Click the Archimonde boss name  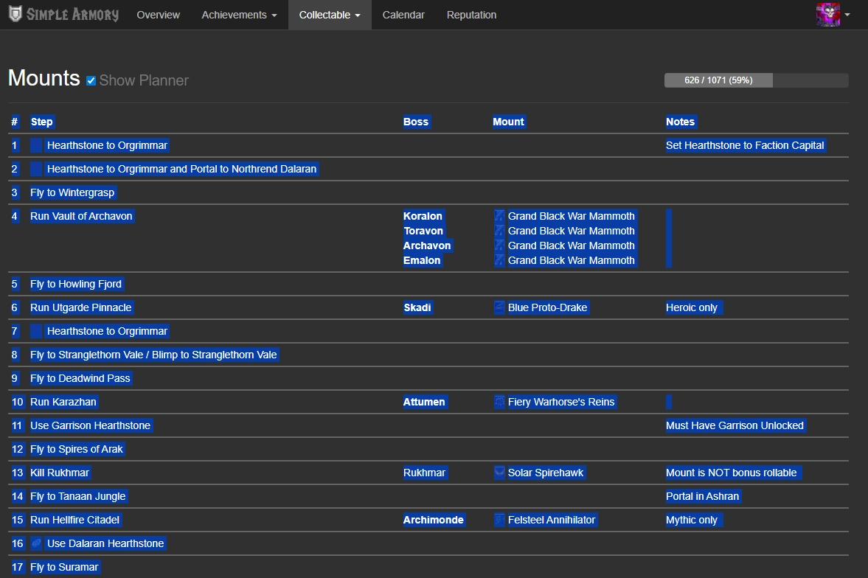(x=434, y=520)
